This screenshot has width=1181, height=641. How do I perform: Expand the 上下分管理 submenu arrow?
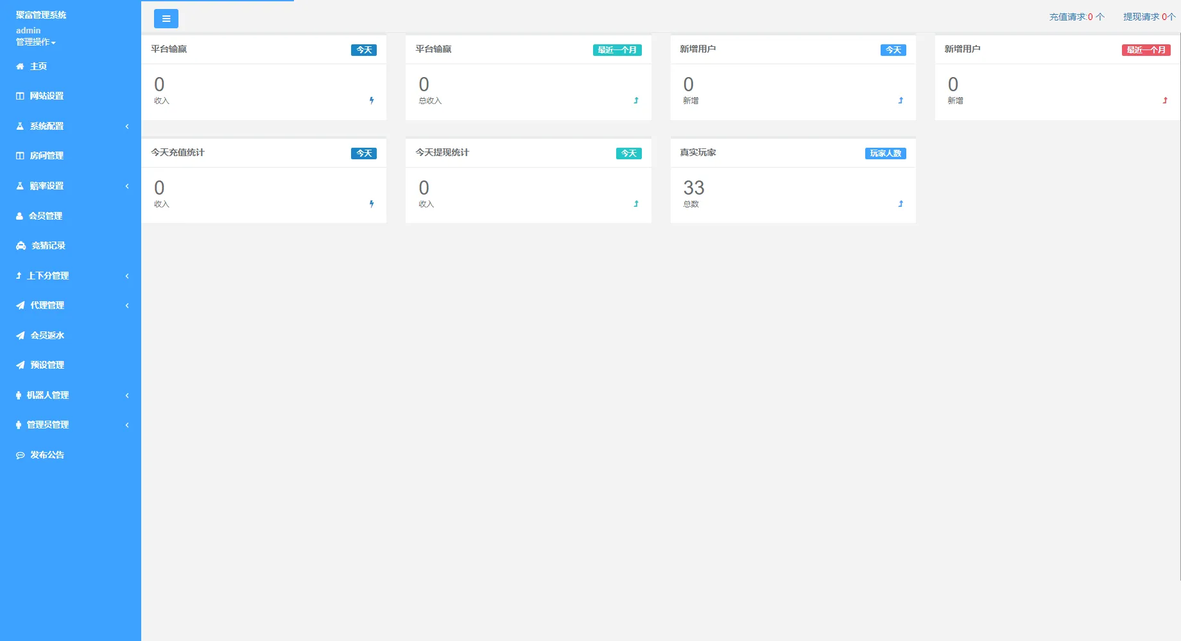127,276
